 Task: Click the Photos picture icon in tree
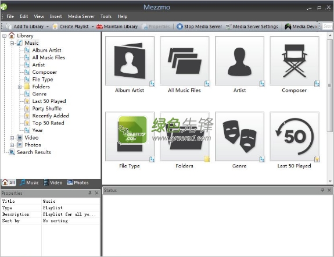tap(19, 145)
